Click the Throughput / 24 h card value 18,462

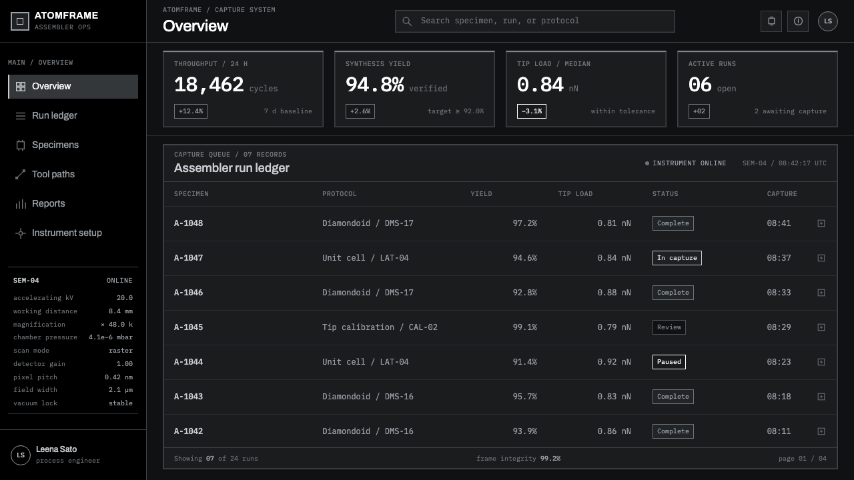(209, 85)
